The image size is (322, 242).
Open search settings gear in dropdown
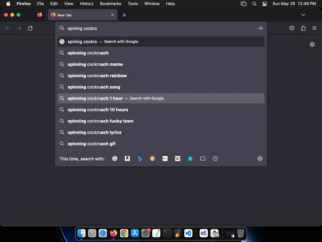260,158
